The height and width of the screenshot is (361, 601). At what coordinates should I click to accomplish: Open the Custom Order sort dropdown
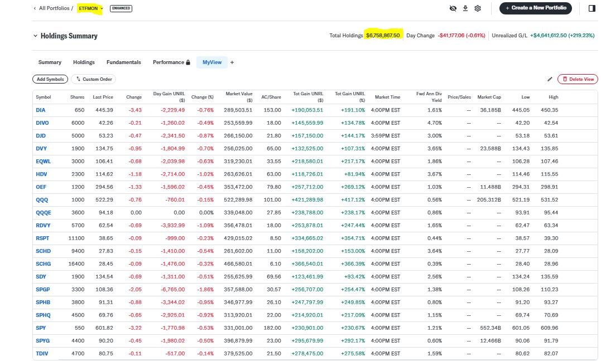95,79
